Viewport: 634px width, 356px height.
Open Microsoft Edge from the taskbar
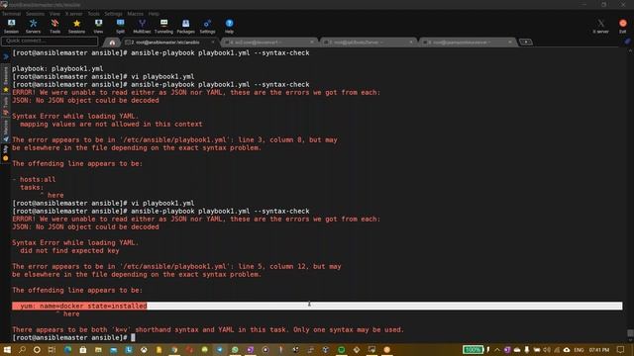tap(67, 349)
